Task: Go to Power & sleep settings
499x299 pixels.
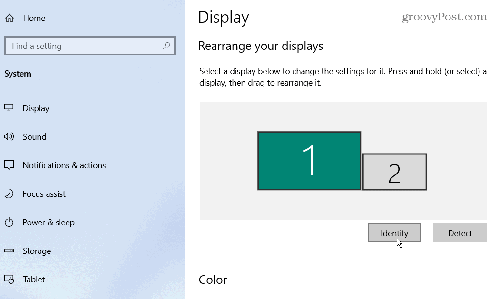Action: (x=49, y=222)
